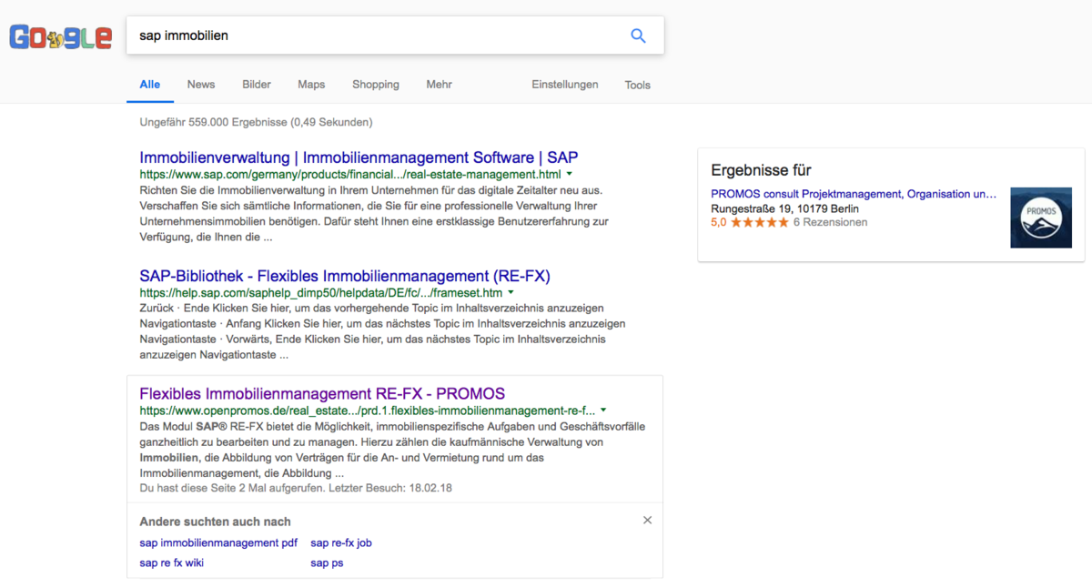Click 'Rungestraße 19, 10179 Berlin' address

(x=784, y=208)
